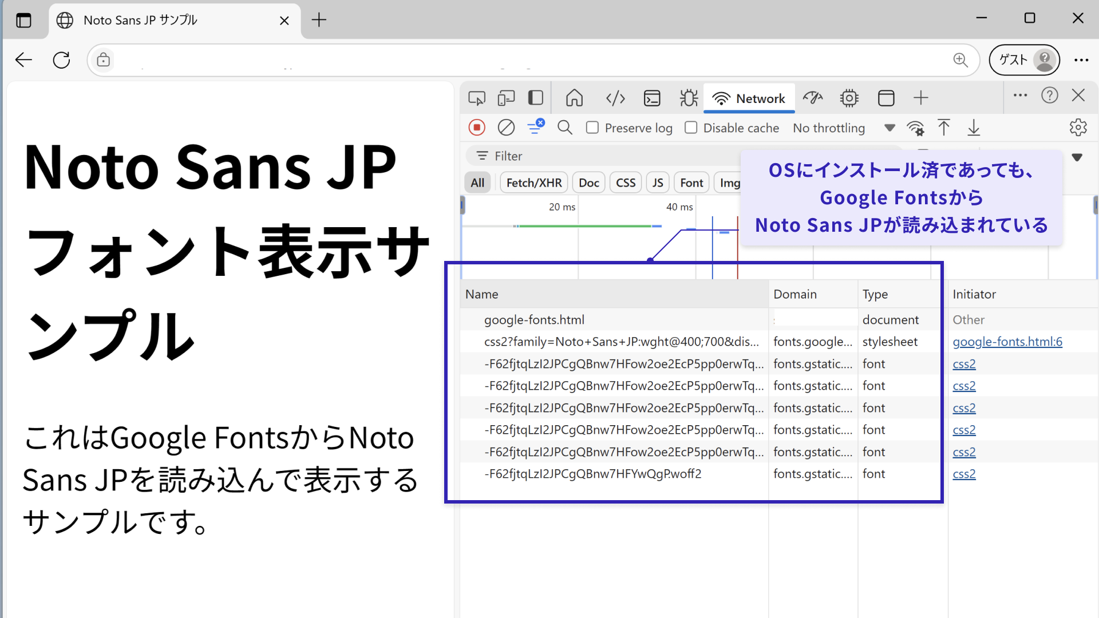Image resolution: width=1099 pixels, height=618 pixels.
Task: Open the Console tool icon
Action: [x=652, y=98]
